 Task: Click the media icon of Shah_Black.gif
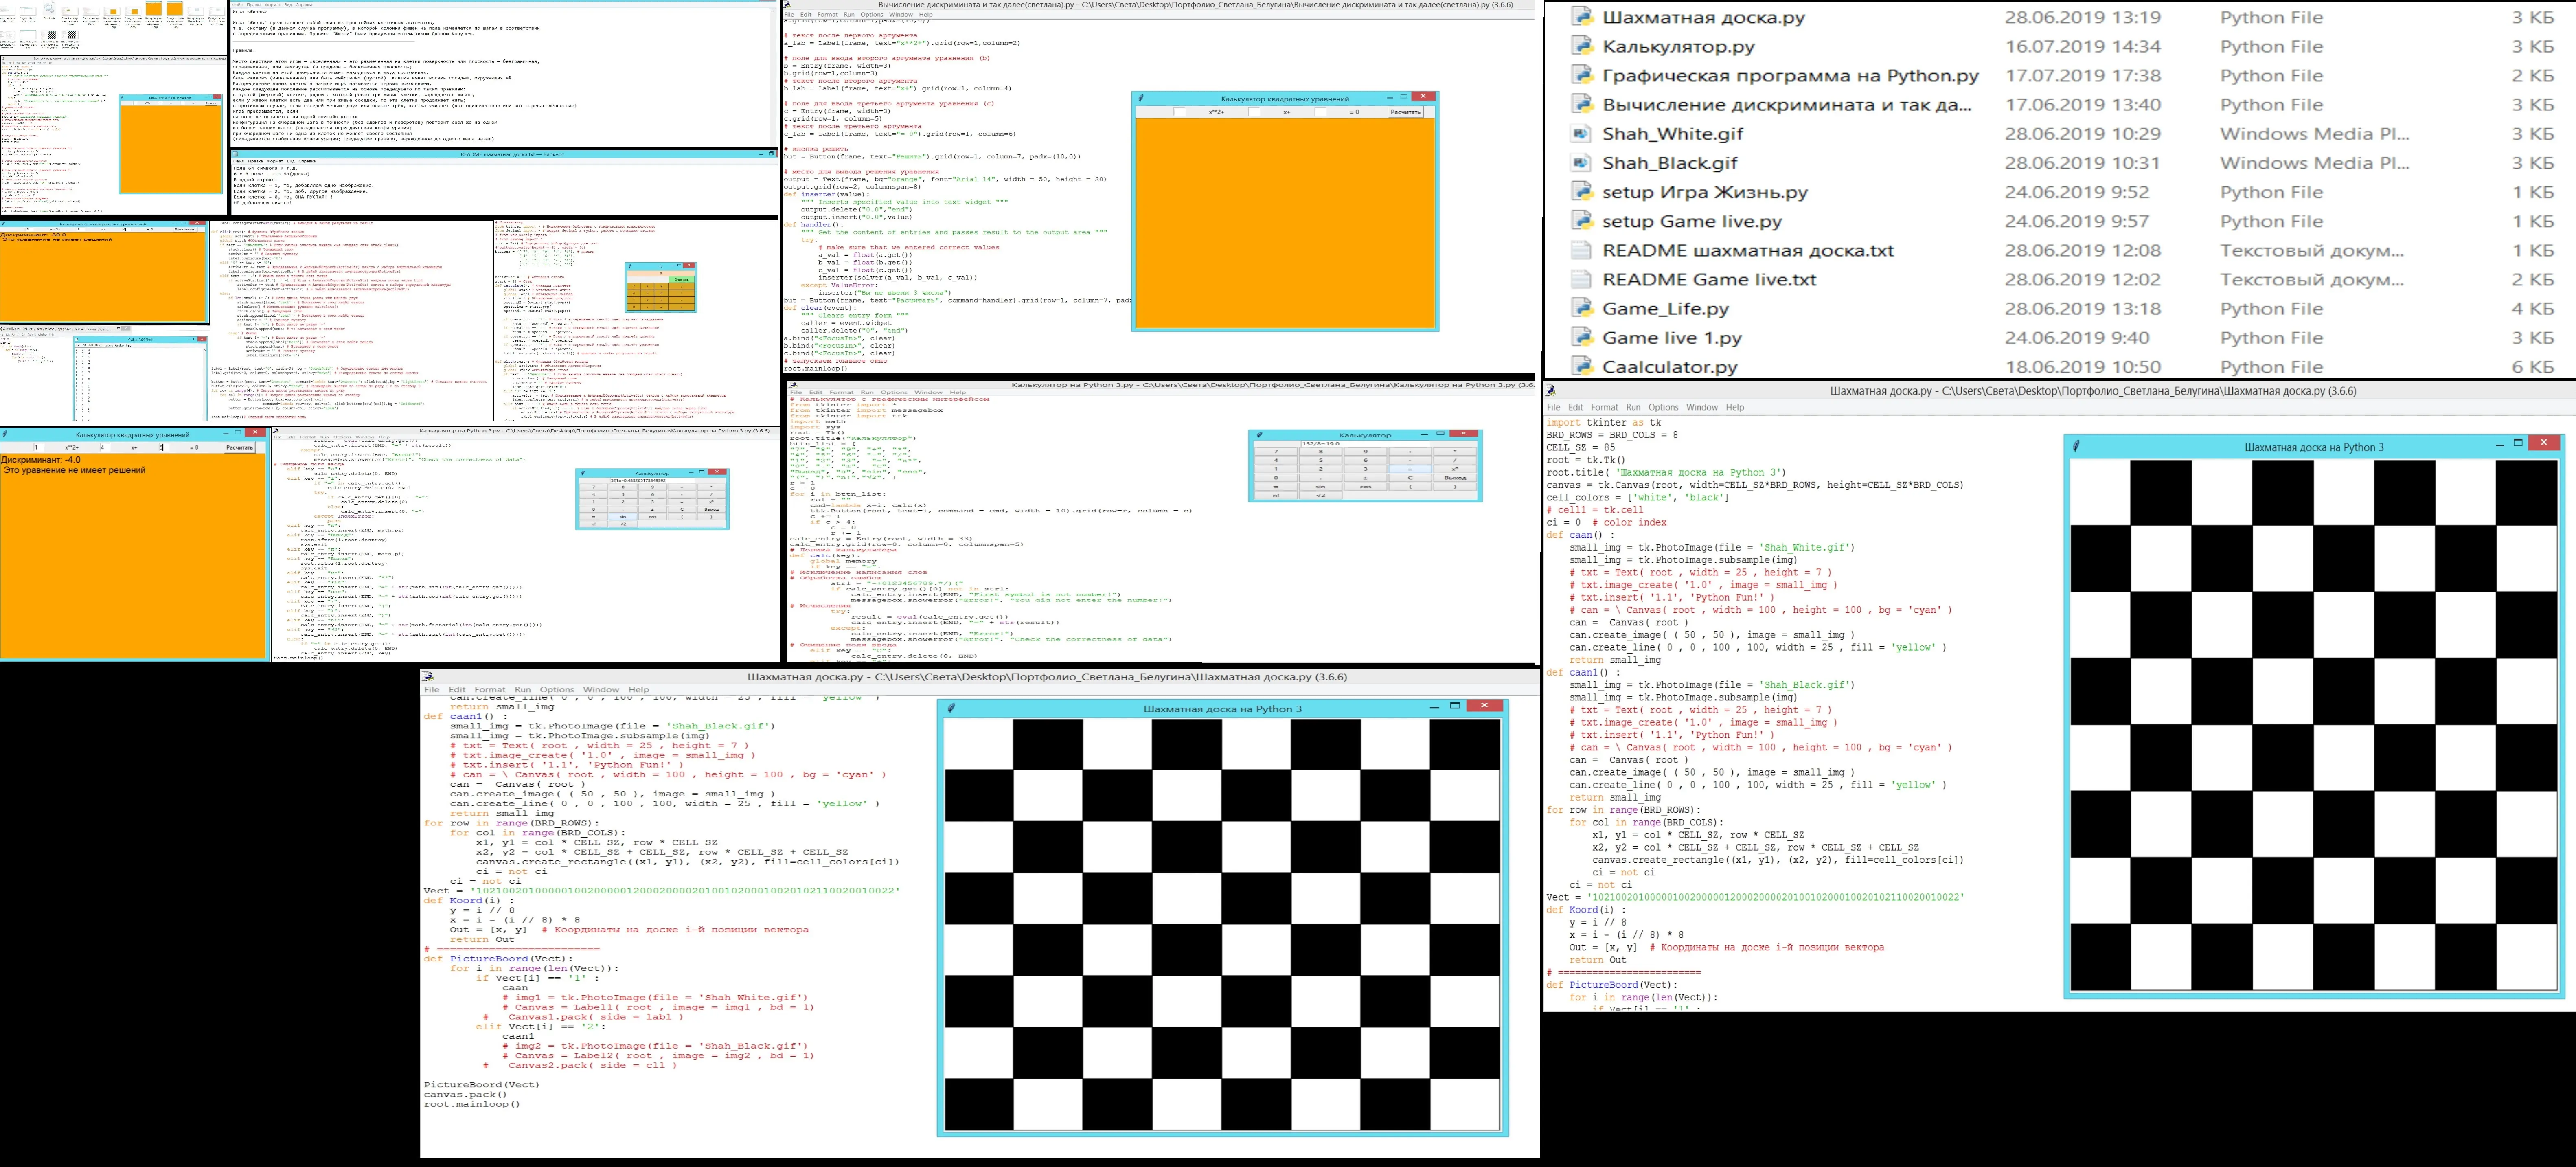[x=1581, y=162]
